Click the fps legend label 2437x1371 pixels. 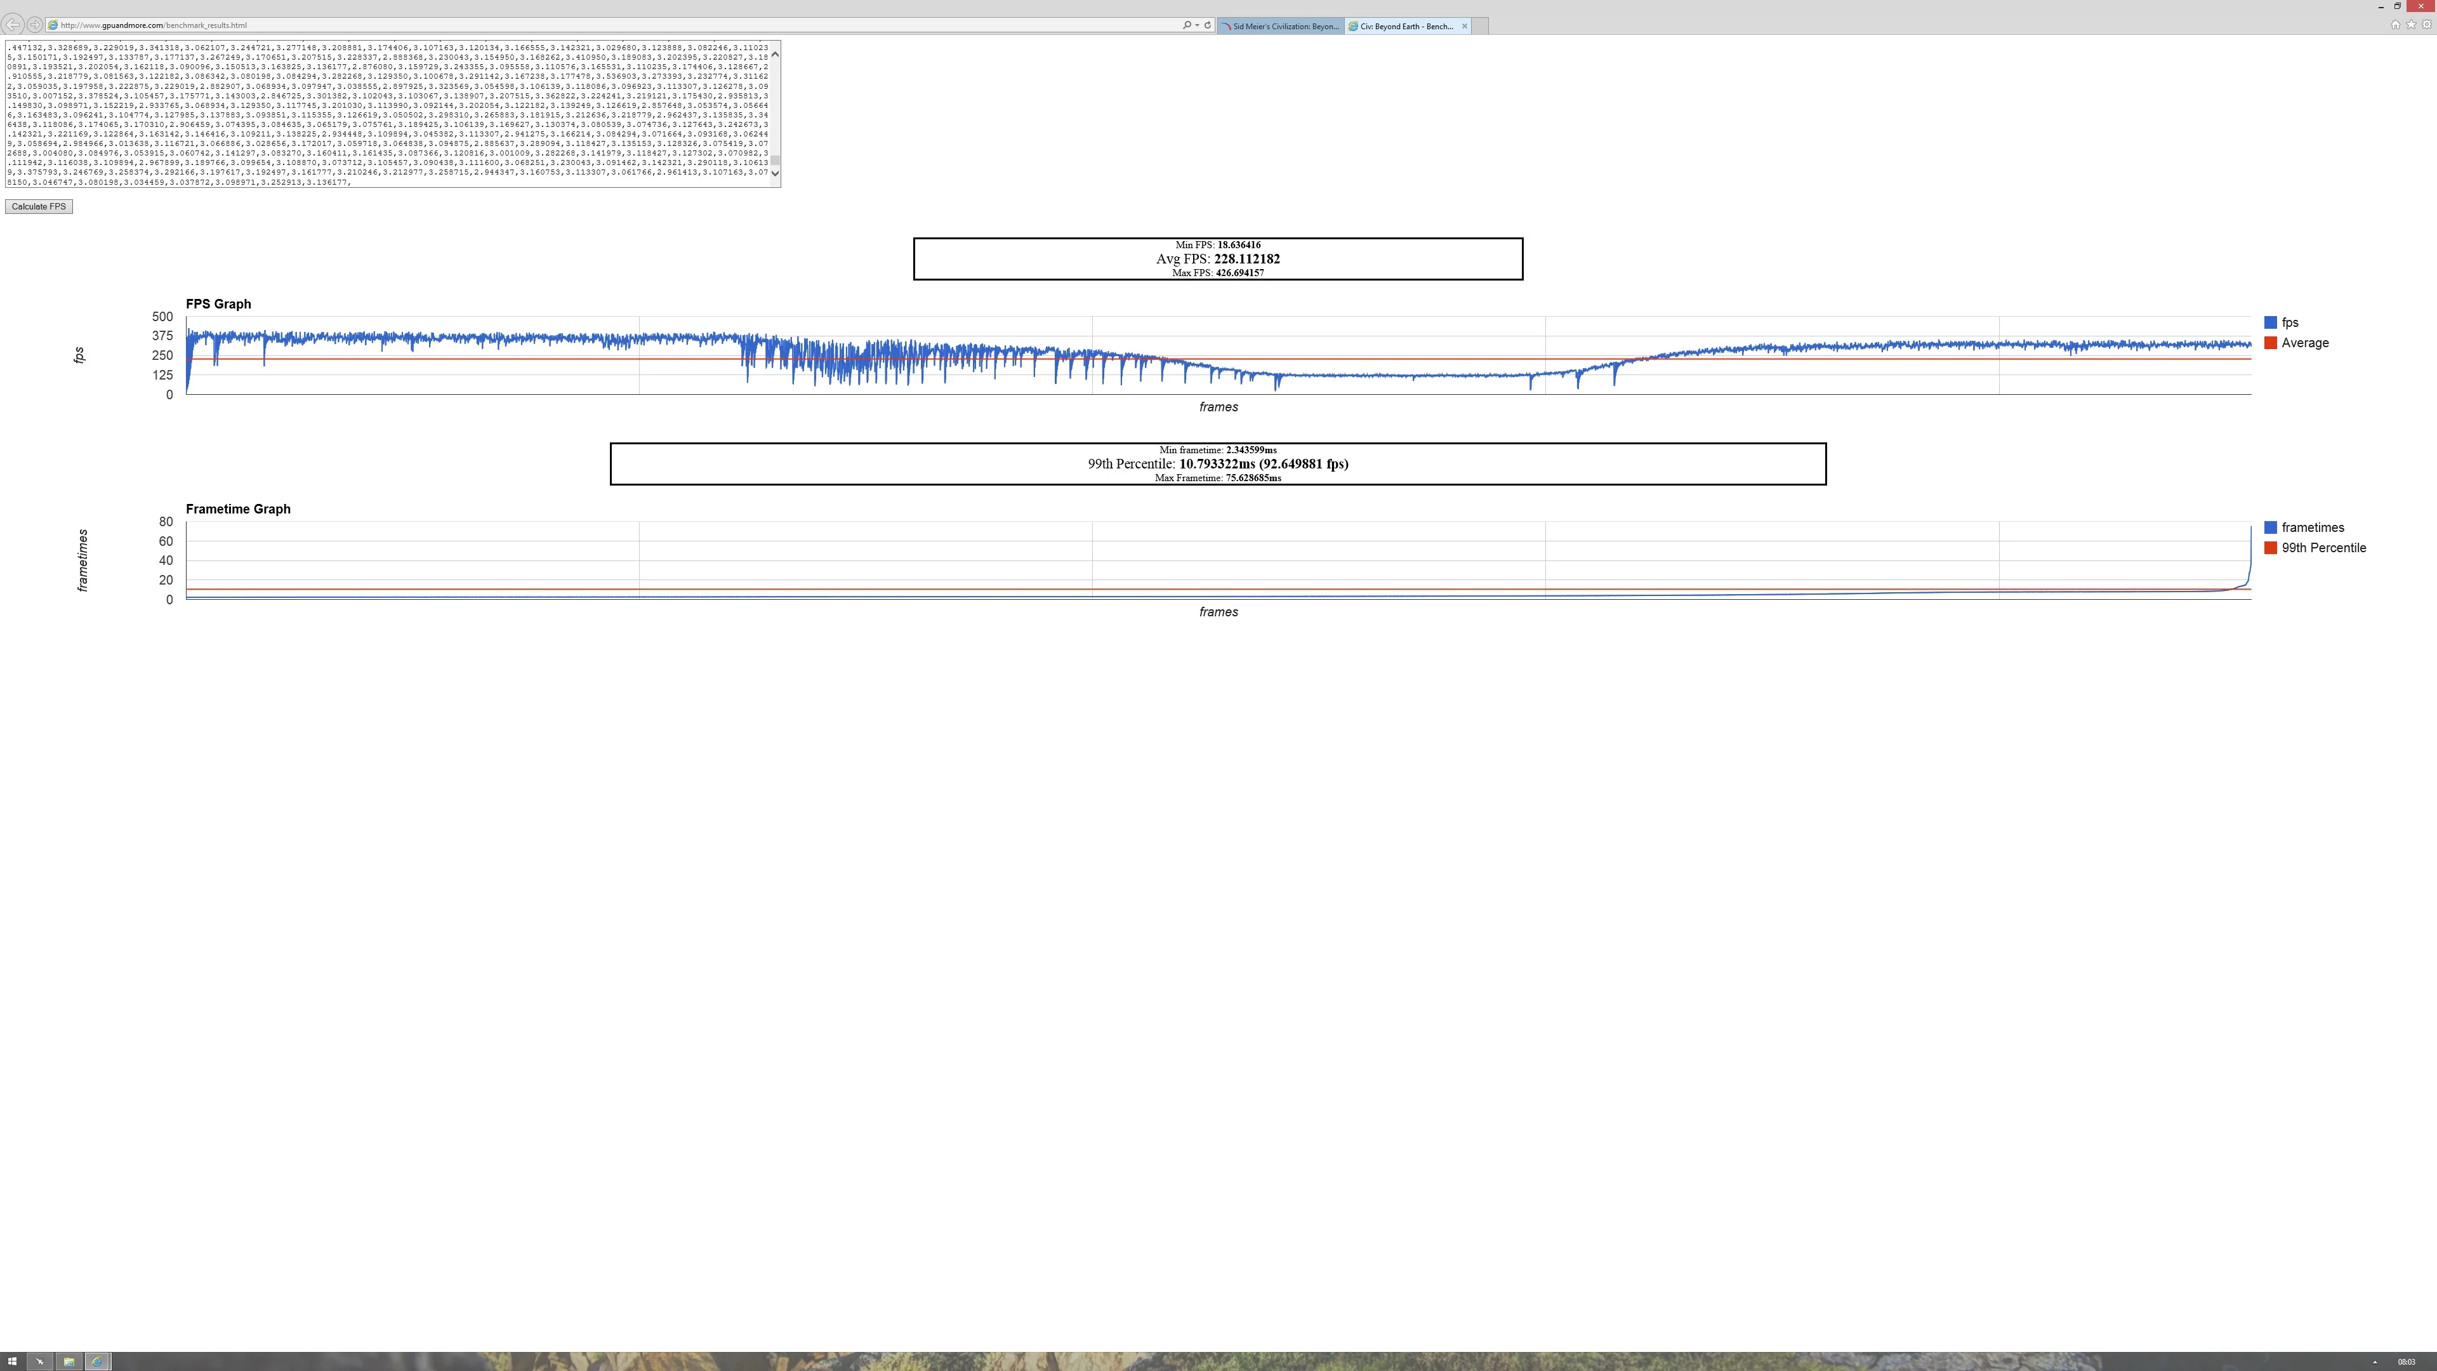pyautogui.click(x=2289, y=322)
